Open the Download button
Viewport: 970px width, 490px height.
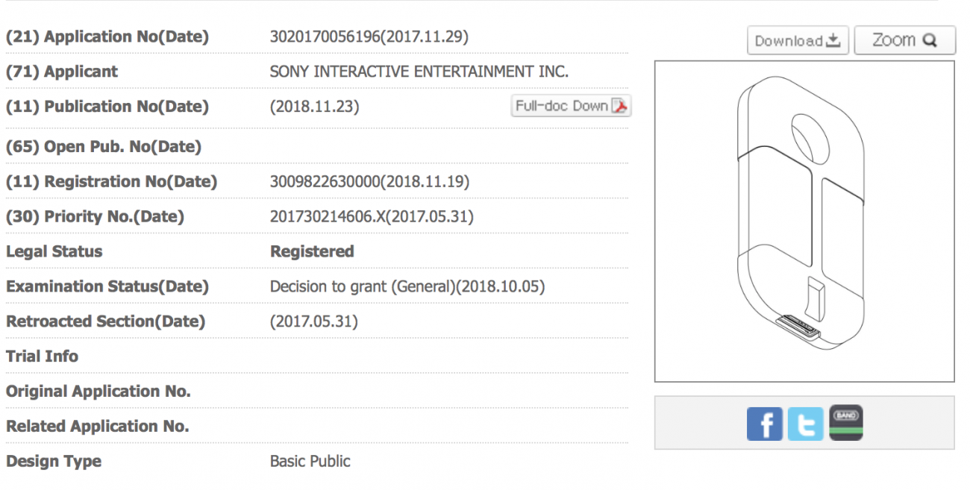tap(798, 40)
